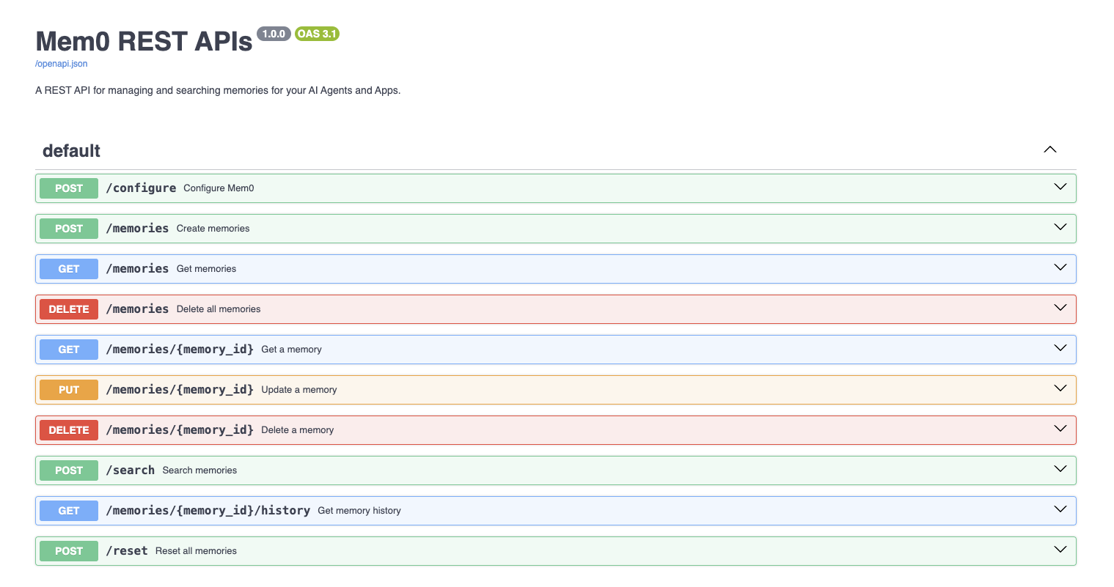
Task: Click the POST badge for Search memories
Action: tap(69, 470)
